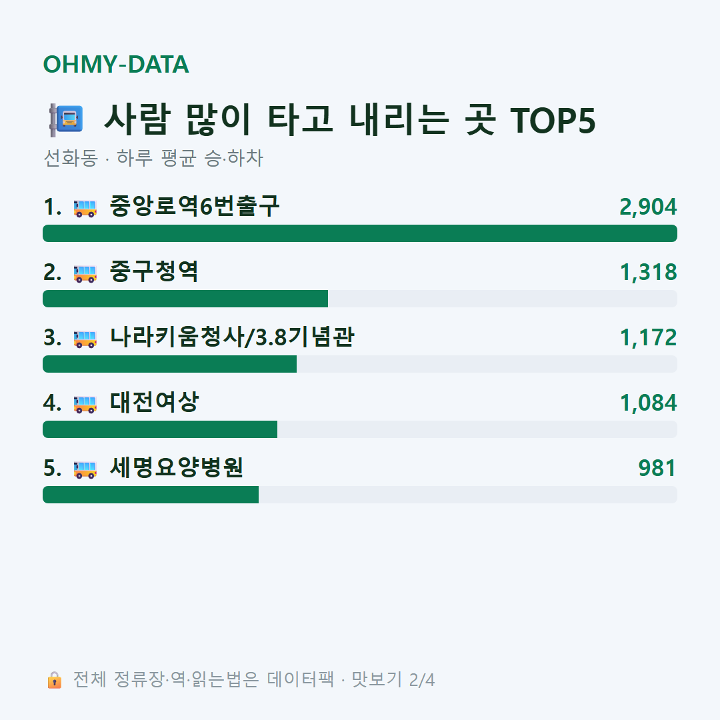Click bus icon next to 대전여상
This screenshot has height=720, width=720.
coord(85,403)
